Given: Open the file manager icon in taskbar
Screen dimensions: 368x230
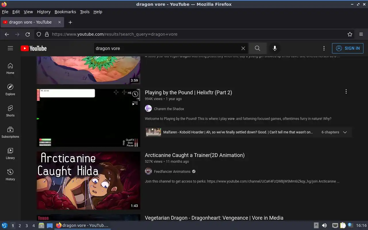Looking at the screenshot, I should [41, 225].
